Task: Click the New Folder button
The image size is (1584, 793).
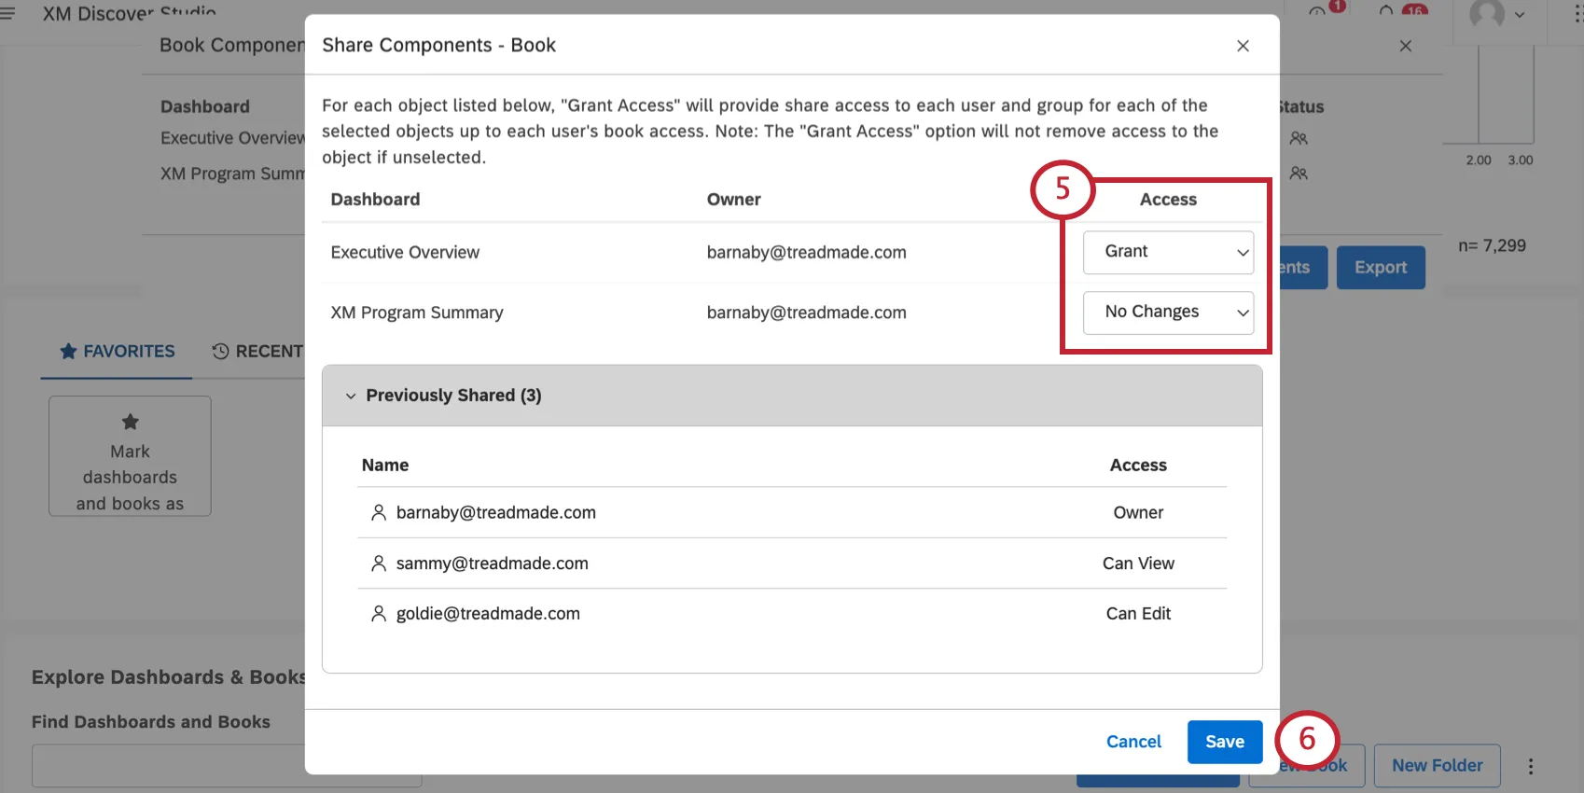Action: click(x=1437, y=766)
